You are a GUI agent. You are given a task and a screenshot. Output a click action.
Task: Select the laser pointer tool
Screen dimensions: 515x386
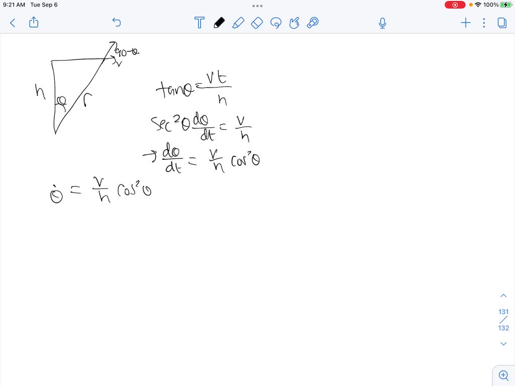point(312,23)
